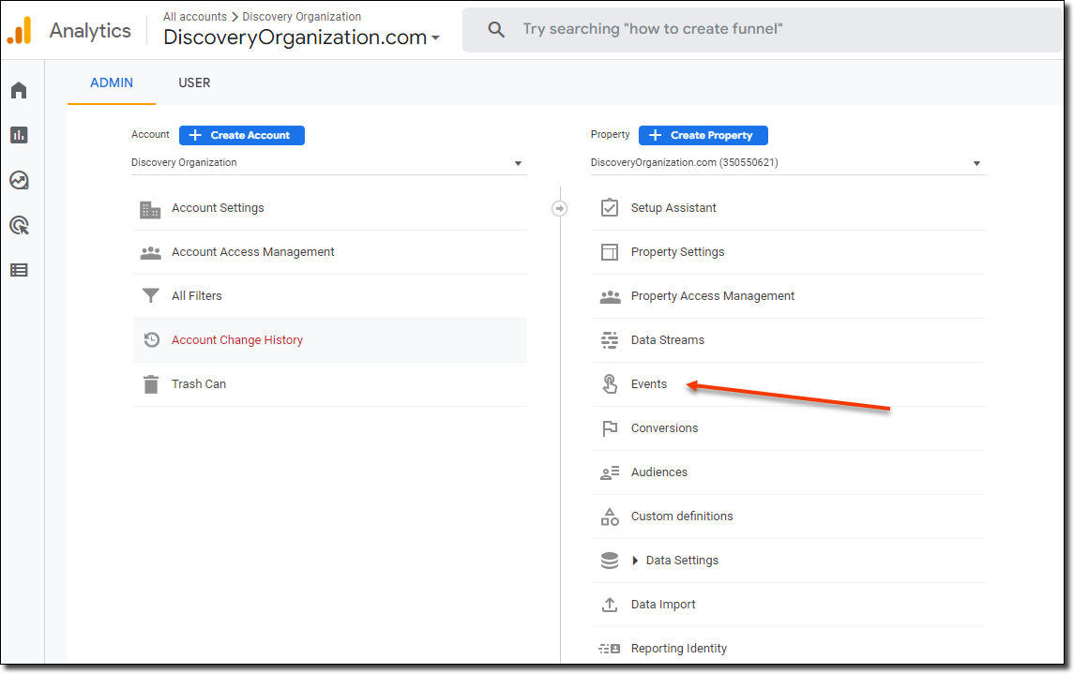The height and width of the screenshot is (674, 1074).
Task: Click the Conversions flag icon
Action: pyautogui.click(x=610, y=428)
